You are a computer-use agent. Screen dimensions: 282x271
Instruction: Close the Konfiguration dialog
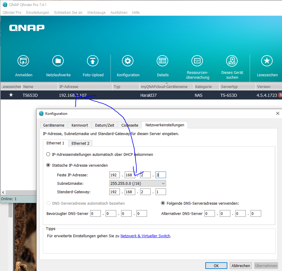[x=278, y=113]
